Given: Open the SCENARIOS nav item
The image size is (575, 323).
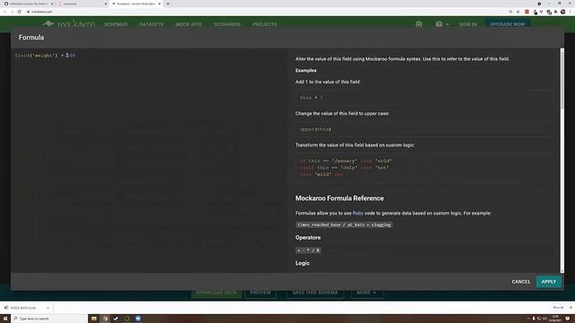Looking at the screenshot, I should [227, 24].
